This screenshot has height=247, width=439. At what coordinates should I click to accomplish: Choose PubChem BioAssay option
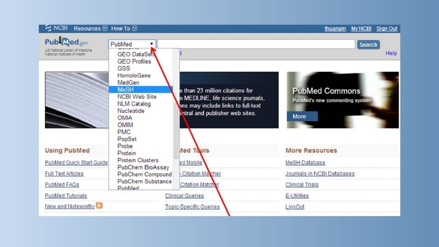pyautogui.click(x=143, y=167)
